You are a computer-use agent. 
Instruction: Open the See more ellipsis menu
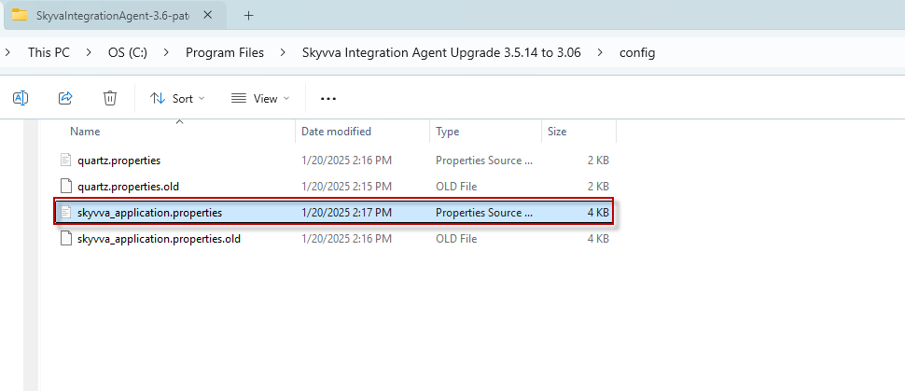click(327, 98)
